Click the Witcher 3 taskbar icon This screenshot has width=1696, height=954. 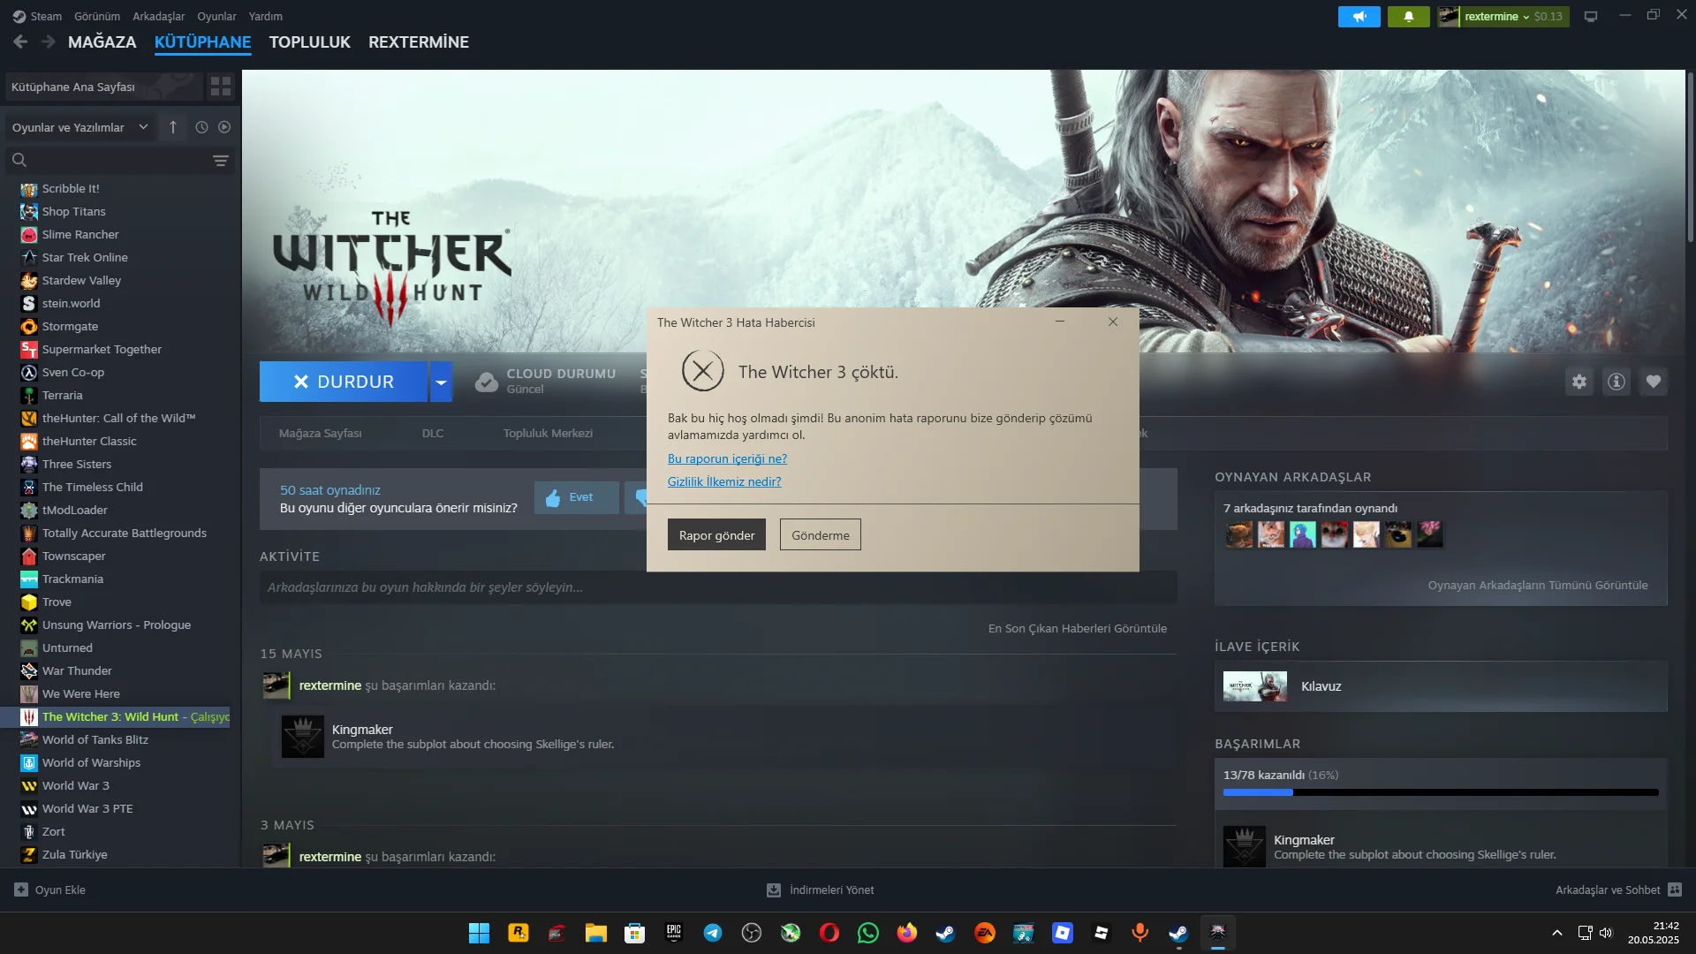pos(1218,933)
